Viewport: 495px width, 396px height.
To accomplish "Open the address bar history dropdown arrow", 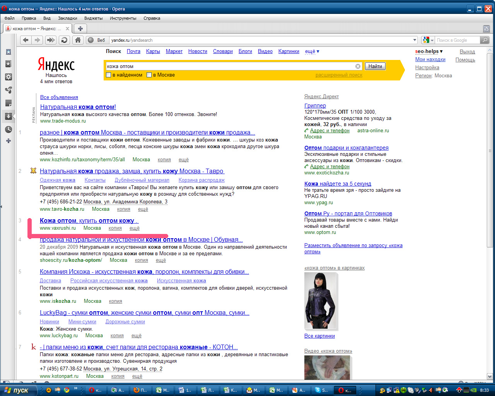I will coord(415,40).
